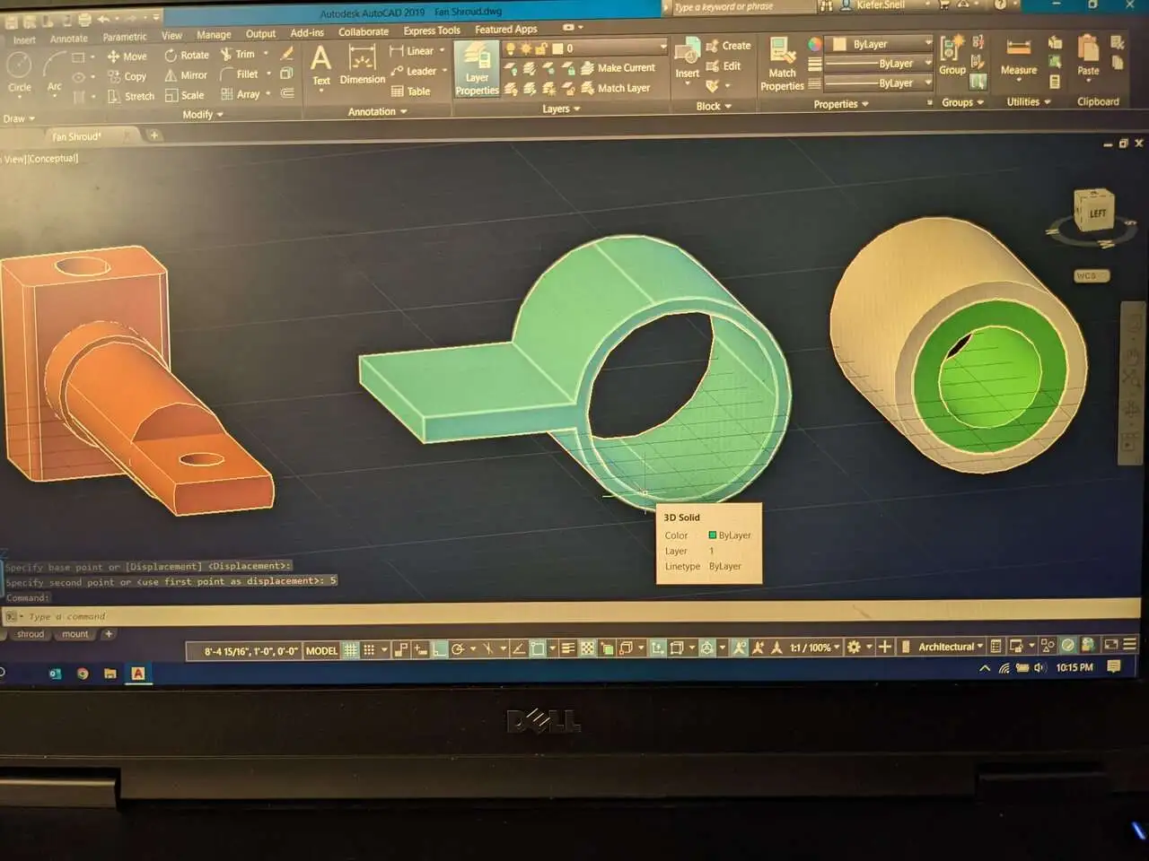Viewport: 1149px width, 861px height.
Task: Toggle the drawing grid display in status bar
Action: [x=351, y=649]
